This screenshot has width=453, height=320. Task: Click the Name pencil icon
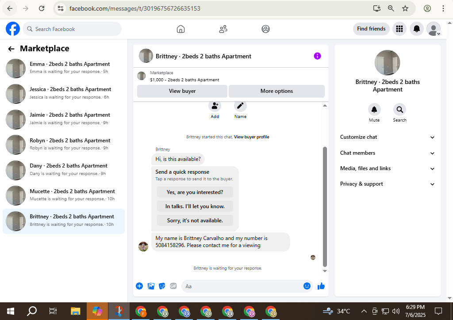coord(240,106)
